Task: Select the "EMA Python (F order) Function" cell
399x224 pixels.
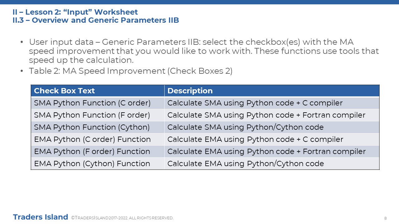Action: [x=98, y=152]
